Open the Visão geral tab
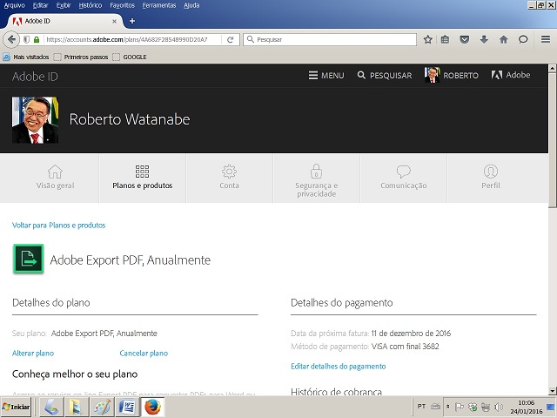 coord(55,178)
